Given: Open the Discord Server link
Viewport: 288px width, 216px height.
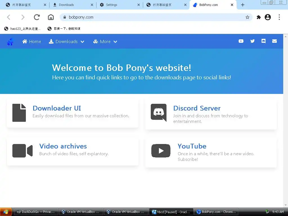Looking at the screenshot, I should point(197,108).
